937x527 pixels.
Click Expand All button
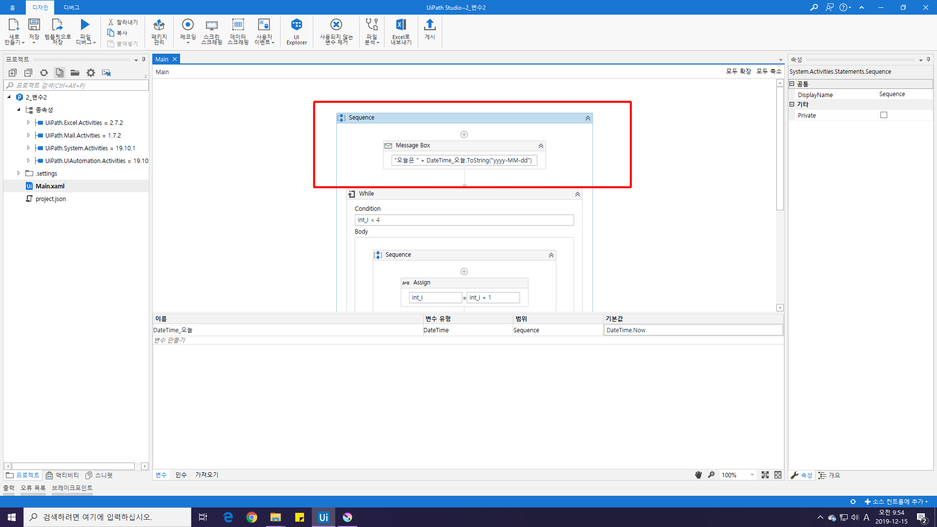(738, 71)
